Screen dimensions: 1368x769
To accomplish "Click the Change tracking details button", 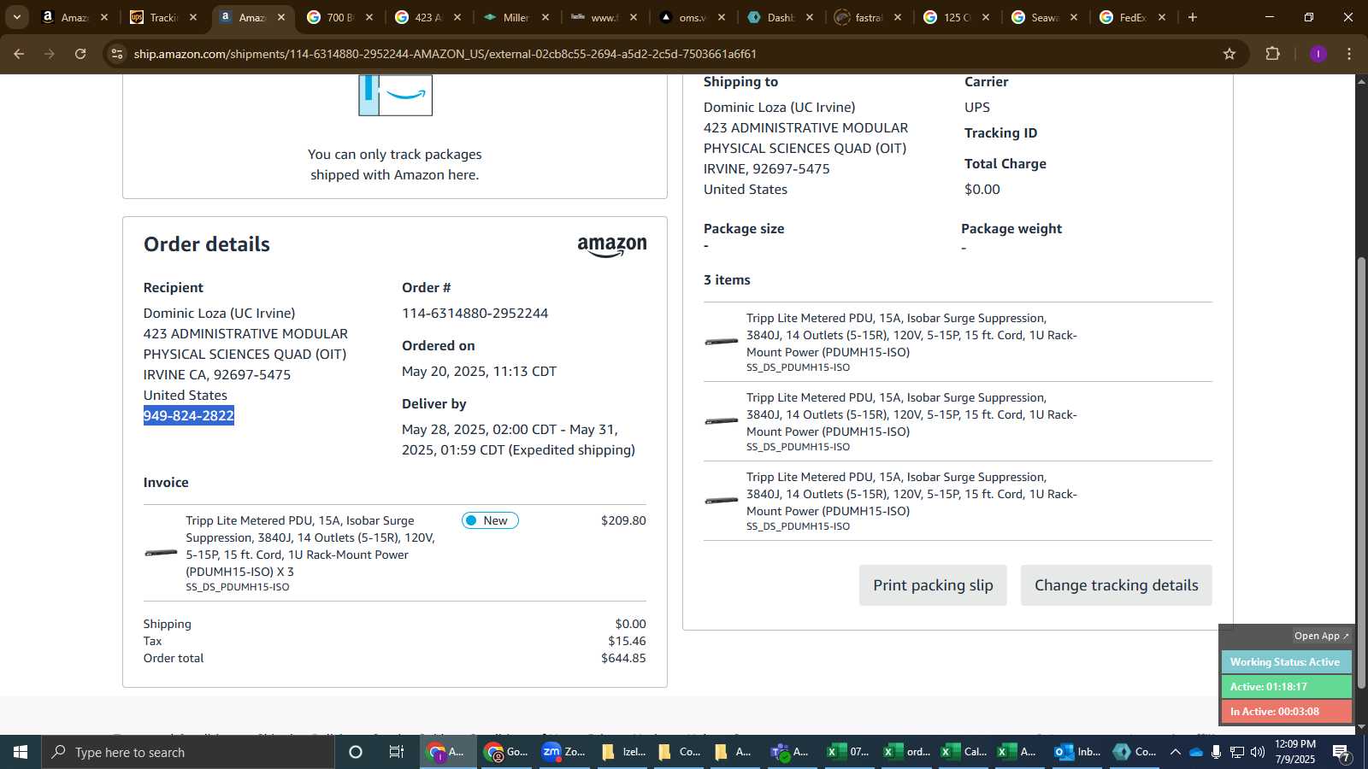I will click(x=1116, y=585).
